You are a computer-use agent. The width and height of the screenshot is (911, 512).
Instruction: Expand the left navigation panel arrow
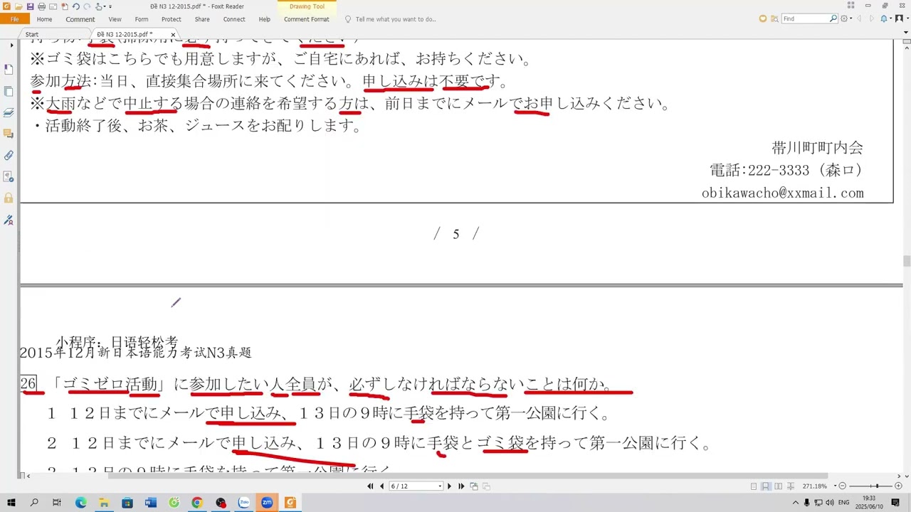coord(11,46)
